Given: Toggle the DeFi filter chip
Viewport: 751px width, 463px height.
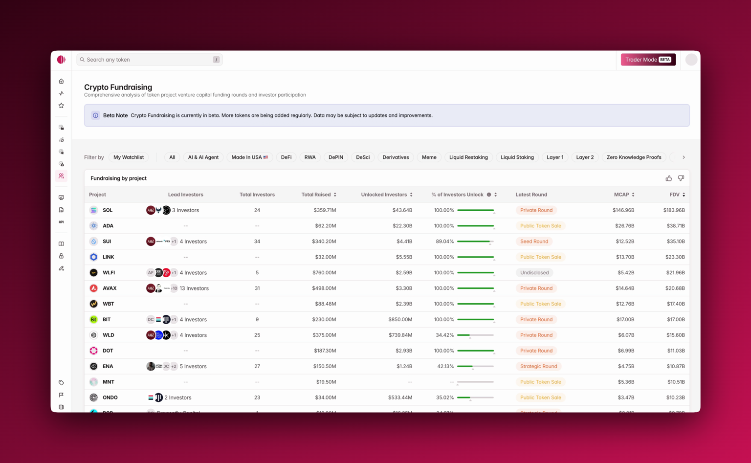Looking at the screenshot, I should 286,157.
